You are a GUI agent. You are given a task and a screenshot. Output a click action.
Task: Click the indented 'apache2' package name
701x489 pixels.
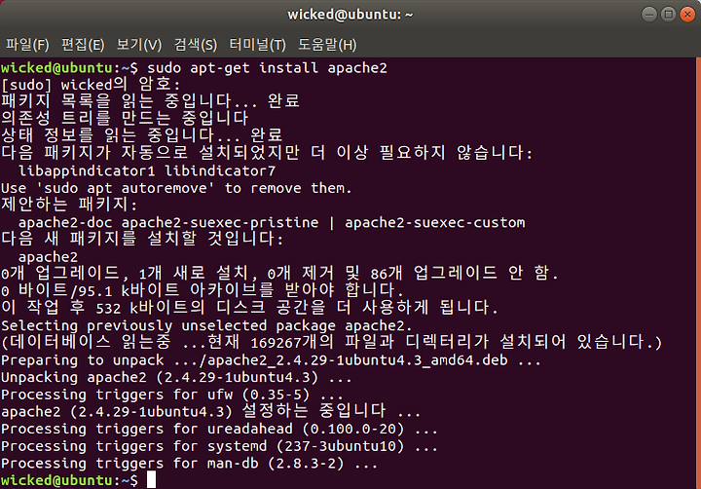point(48,257)
